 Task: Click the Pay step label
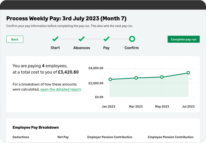pos(106,48)
